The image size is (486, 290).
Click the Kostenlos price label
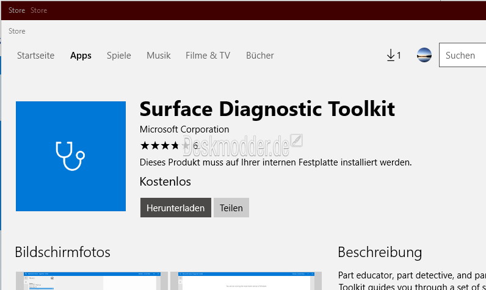pyautogui.click(x=165, y=181)
